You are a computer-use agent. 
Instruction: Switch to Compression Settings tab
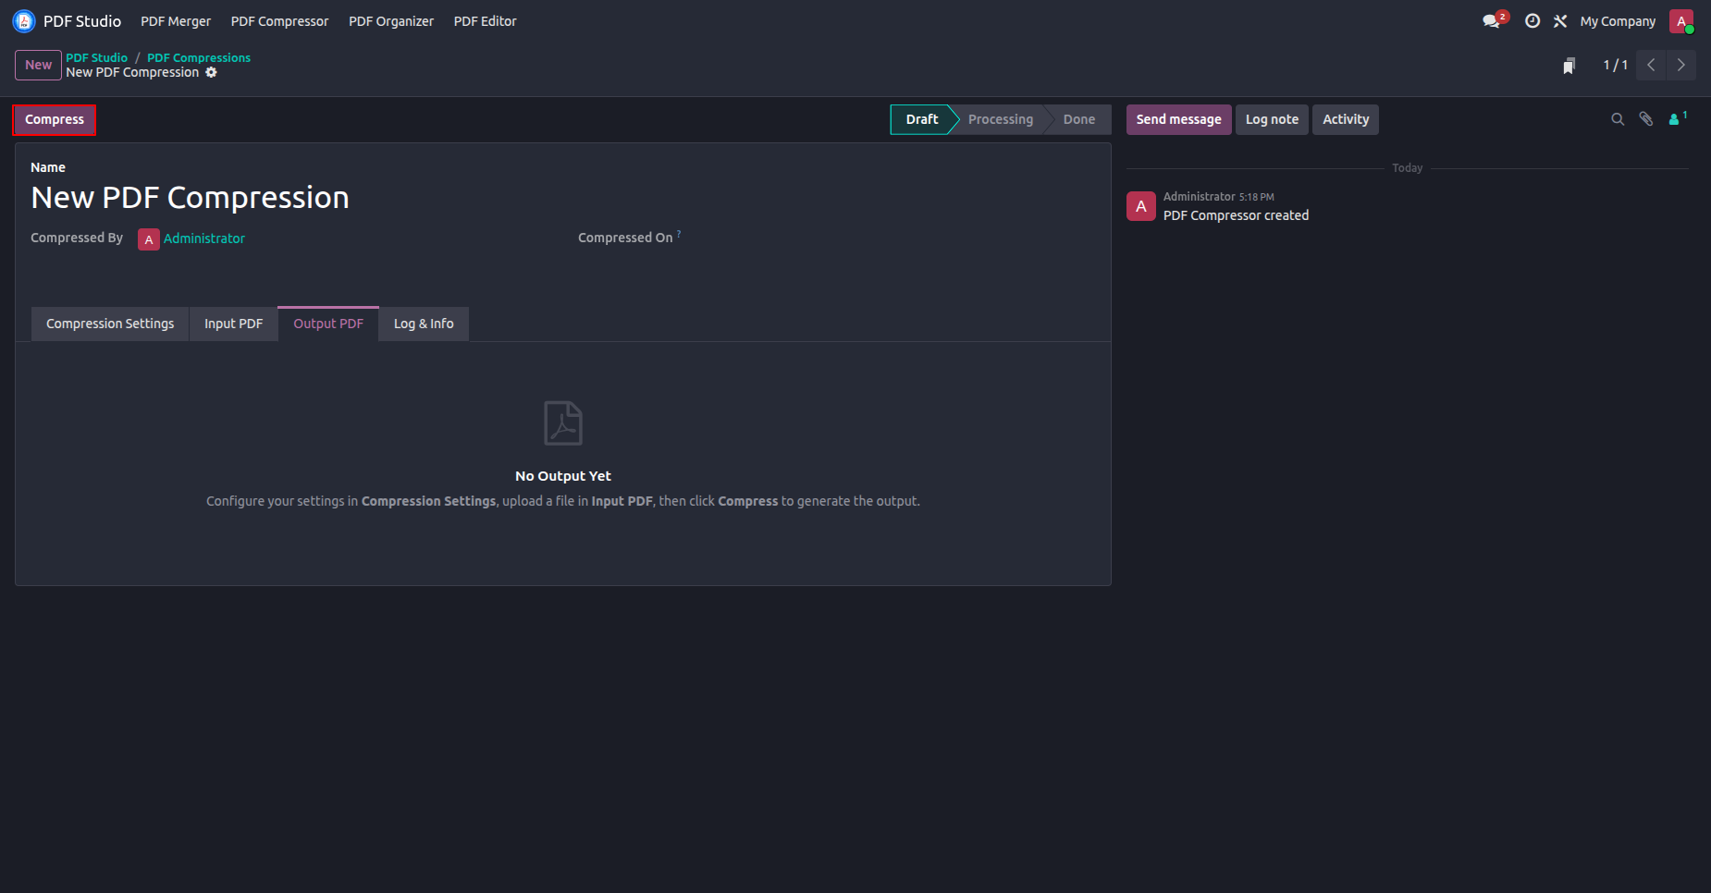coord(110,324)
